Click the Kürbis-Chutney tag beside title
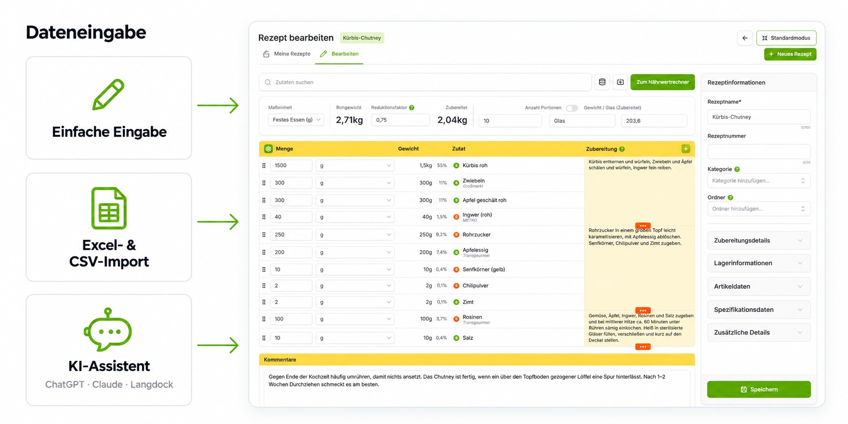The width and height of the screenshot is (848, 424). tap(362, 38)
